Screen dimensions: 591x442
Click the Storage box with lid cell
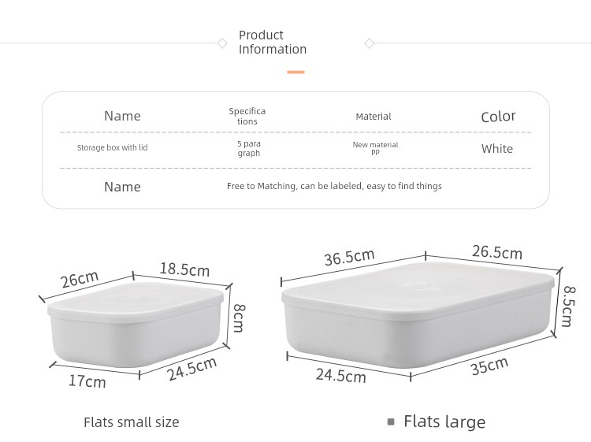click(x=113, y=147)
